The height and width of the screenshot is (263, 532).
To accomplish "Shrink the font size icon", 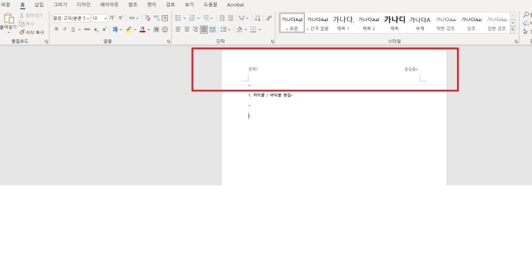I will 121,18.
